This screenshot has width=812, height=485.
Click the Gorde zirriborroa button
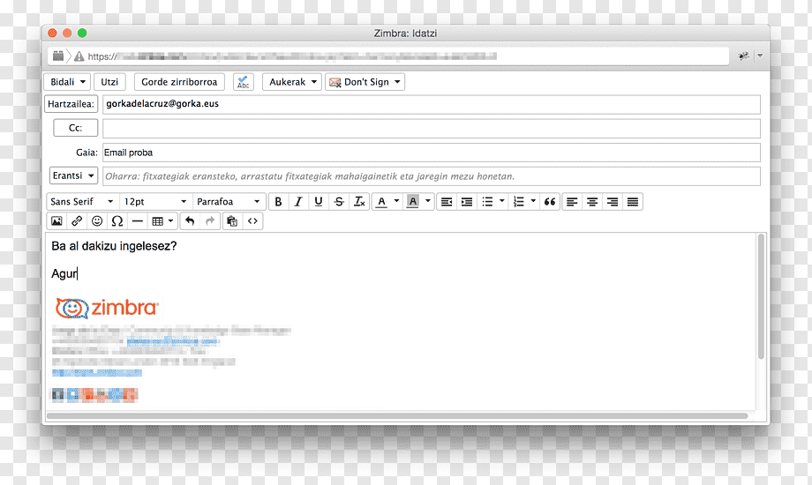[179, 82]
